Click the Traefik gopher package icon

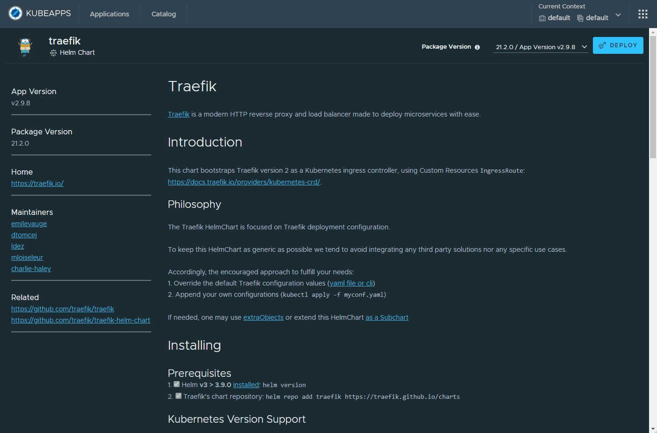(x=25, y=47)
